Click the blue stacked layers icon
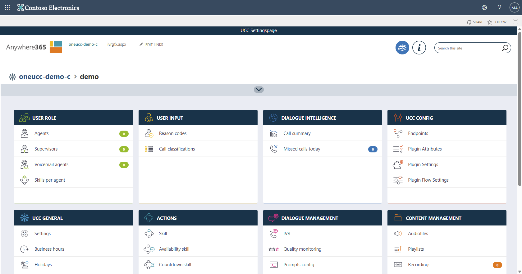 (x=402, y=48)
